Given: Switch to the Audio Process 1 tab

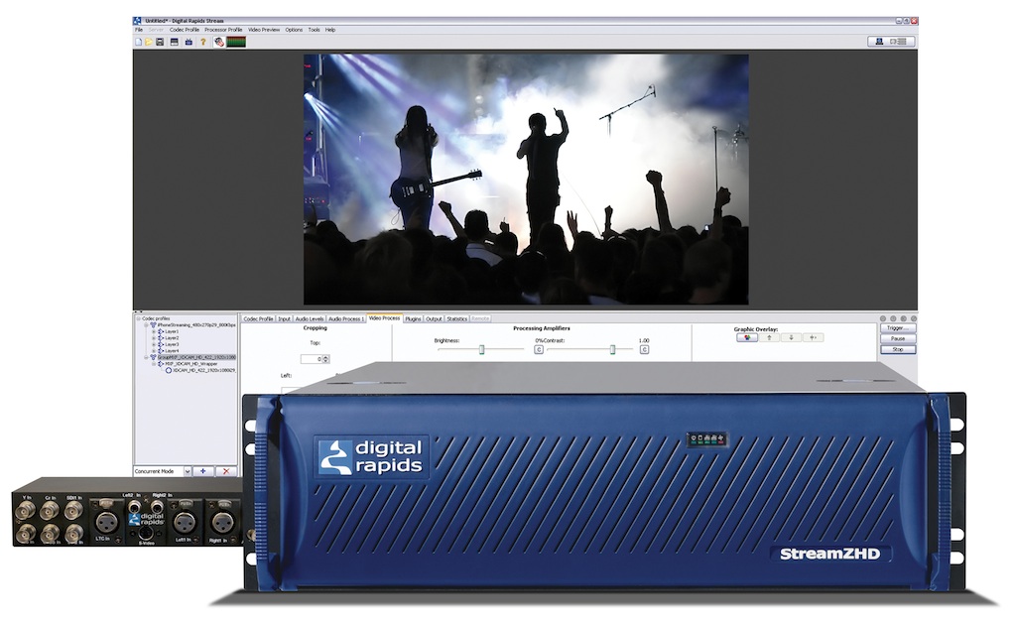Looking at the screenshot, I should pos(346,318).
